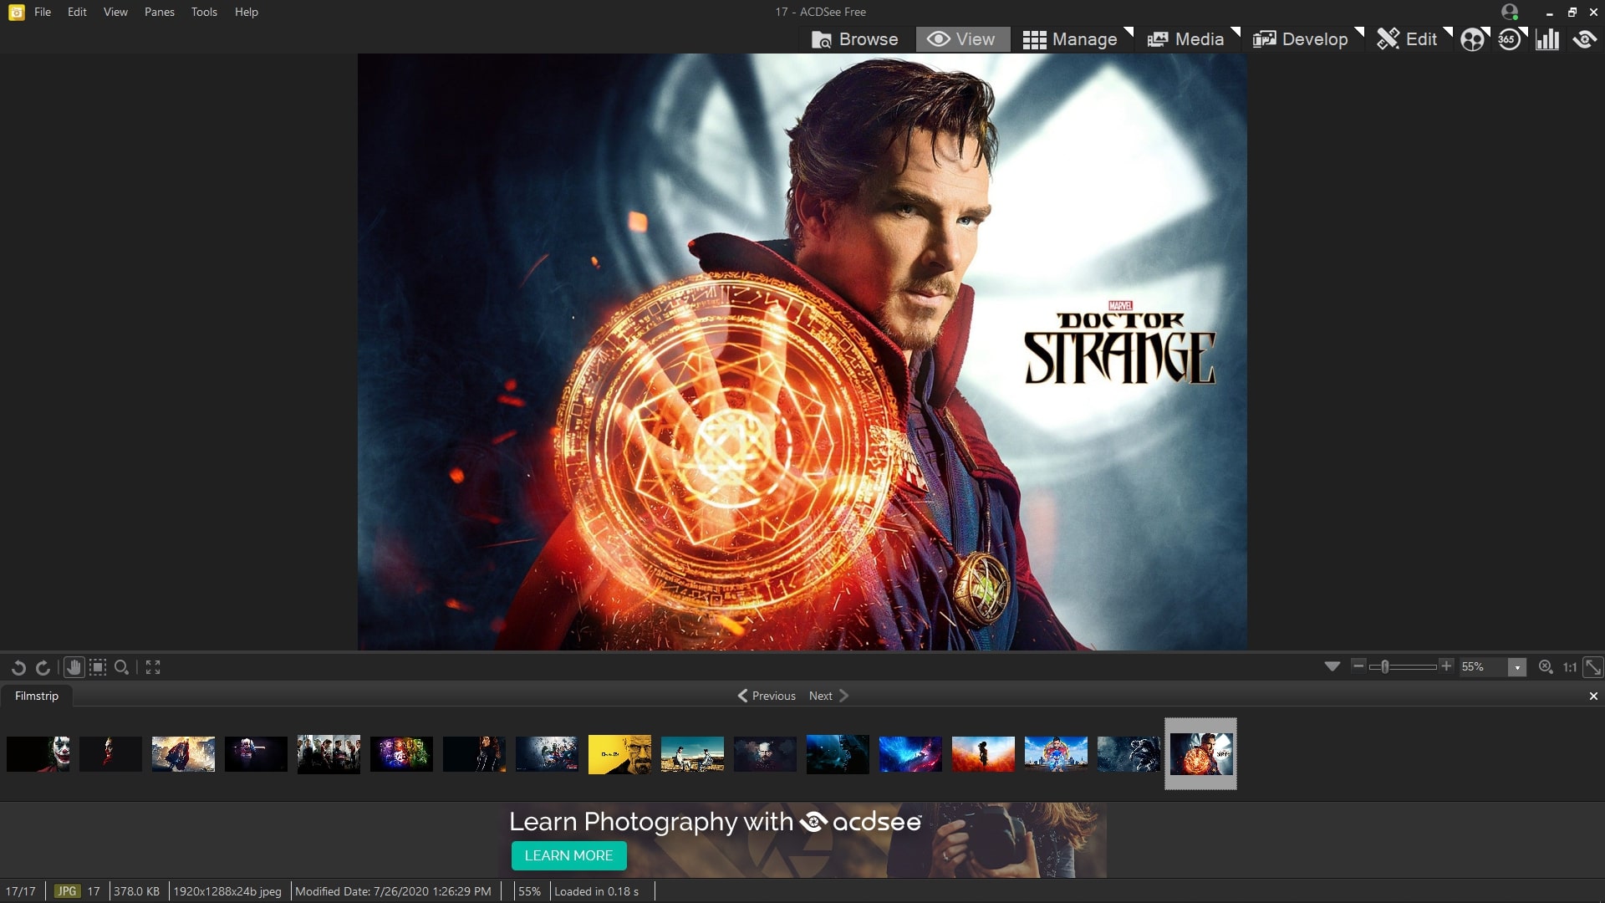Expand the Edit mode corner arrow
The image size is (1605, 903).
point(1448,33)
